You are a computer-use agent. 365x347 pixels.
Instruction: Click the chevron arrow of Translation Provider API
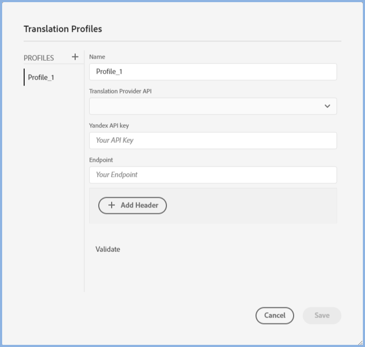(x=327, y=106)
